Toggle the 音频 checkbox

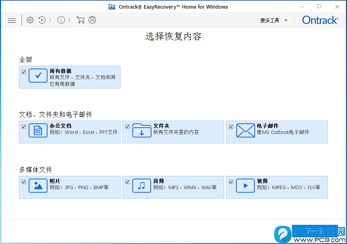click(x=127, y=182)
